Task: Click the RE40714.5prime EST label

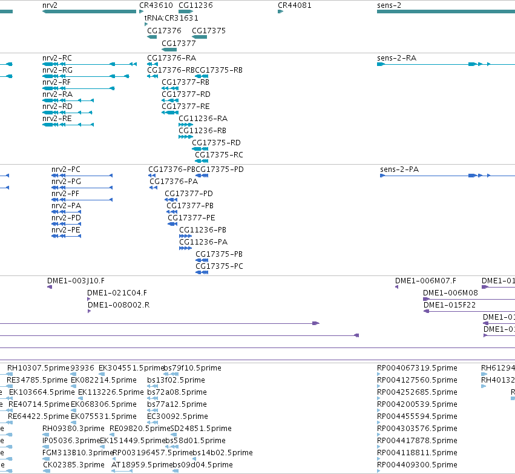Action: coord(39,404)
